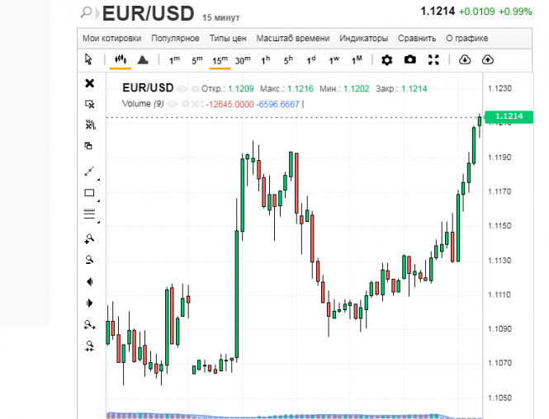
Task: Open the Индикаторы menu
Action: (x=364, y=38)
